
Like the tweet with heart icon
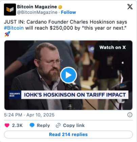tap(7, 125)
